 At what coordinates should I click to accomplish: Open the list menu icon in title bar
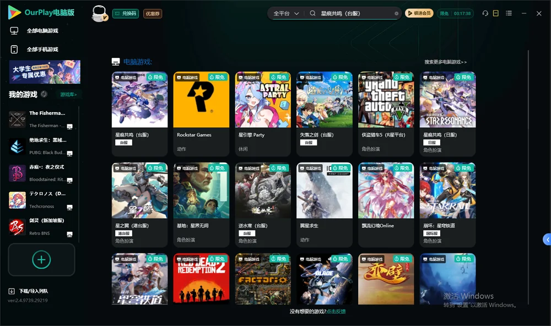pyautogui.click(x=509, y=13)
